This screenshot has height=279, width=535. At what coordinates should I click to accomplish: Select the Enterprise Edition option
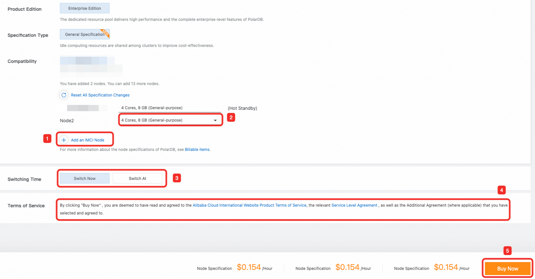click(85, 8)
